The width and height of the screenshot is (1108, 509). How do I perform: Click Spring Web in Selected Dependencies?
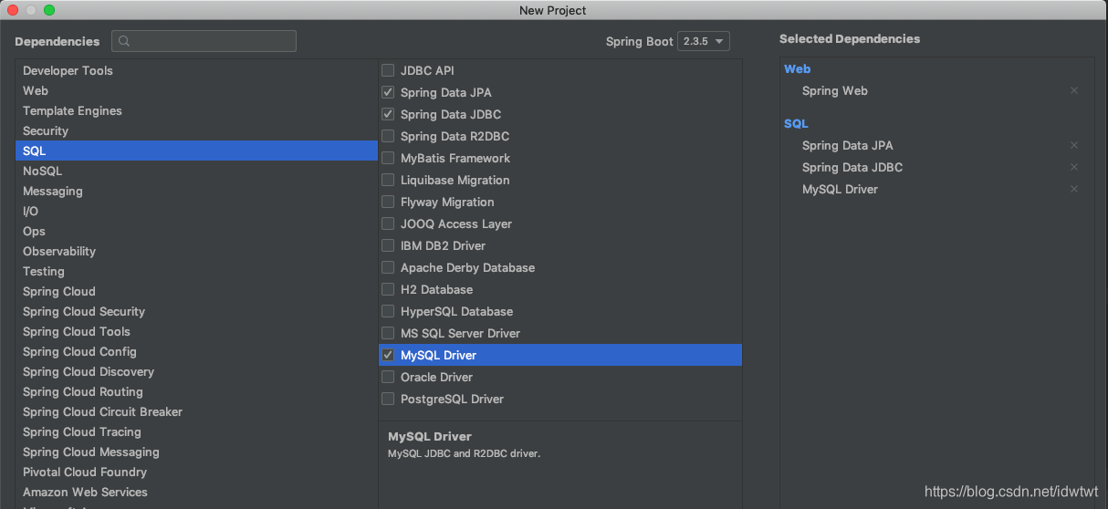point(834,90)
